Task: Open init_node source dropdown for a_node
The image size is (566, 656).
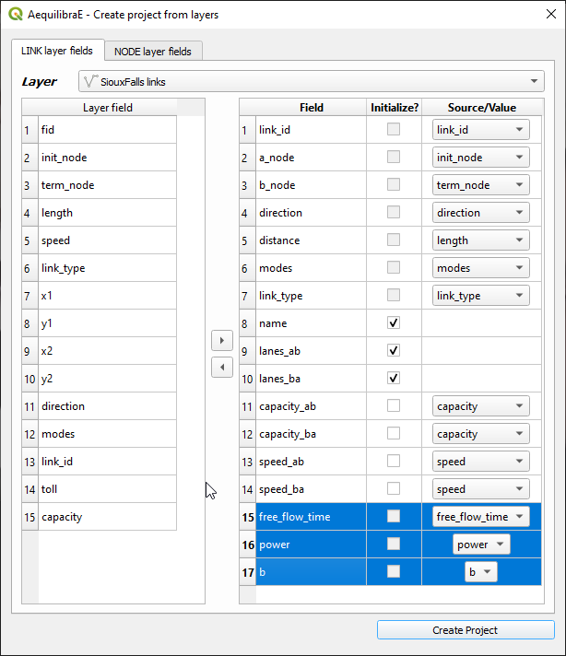Action: pos(480,158)
